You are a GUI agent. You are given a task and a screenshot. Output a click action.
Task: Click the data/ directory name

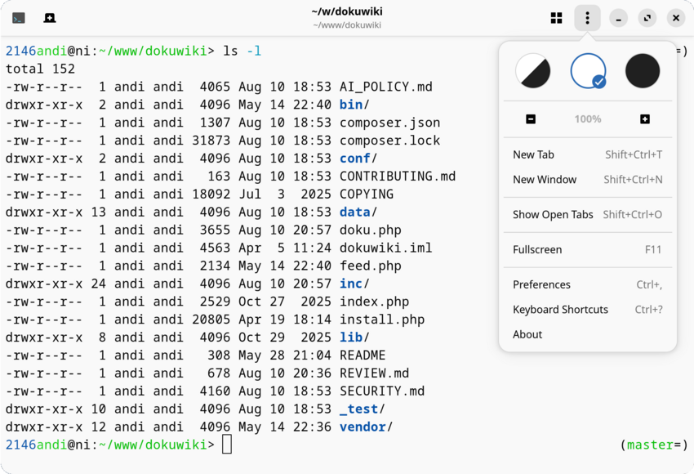pyautogui.click(x=358, y=212)
